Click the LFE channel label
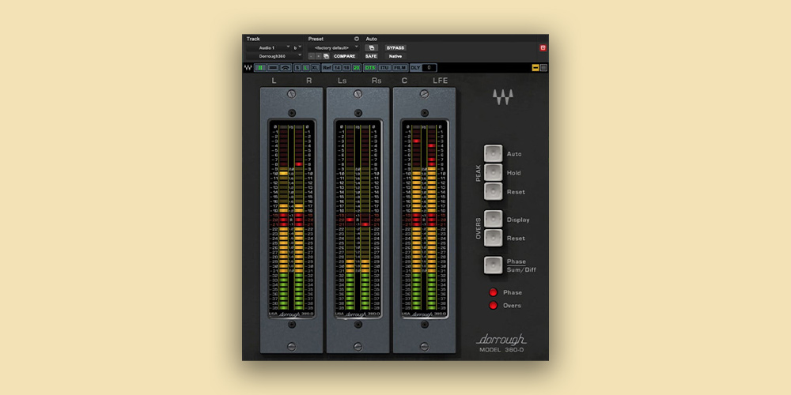 [x=440, y=81]
